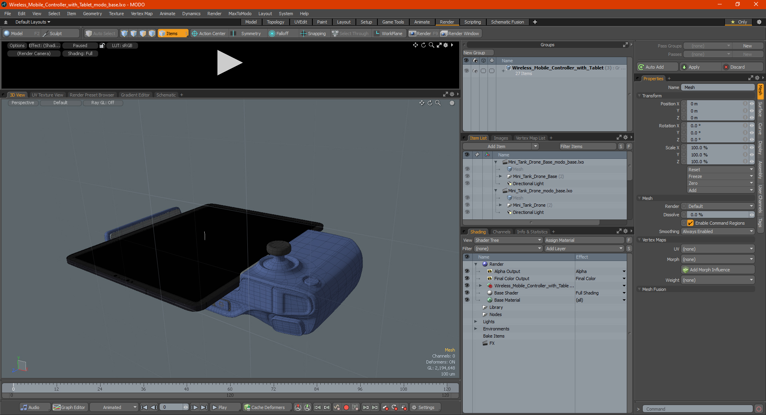Expand Mini_Tank_Drone_Base group item
The image size is (766, 415).
500,176
